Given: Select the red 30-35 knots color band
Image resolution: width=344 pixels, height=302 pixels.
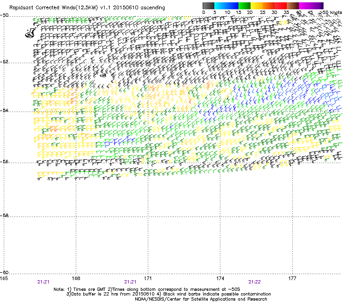Looking at the screenshot, I should [281, 6].
